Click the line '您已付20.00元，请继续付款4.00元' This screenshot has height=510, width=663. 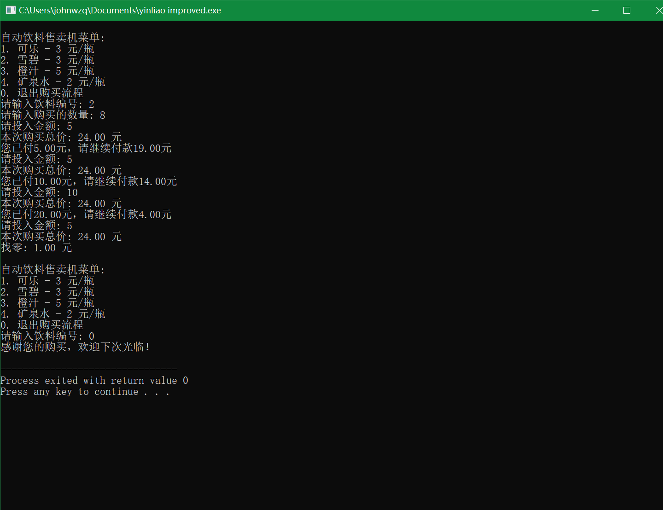point(86,214)
